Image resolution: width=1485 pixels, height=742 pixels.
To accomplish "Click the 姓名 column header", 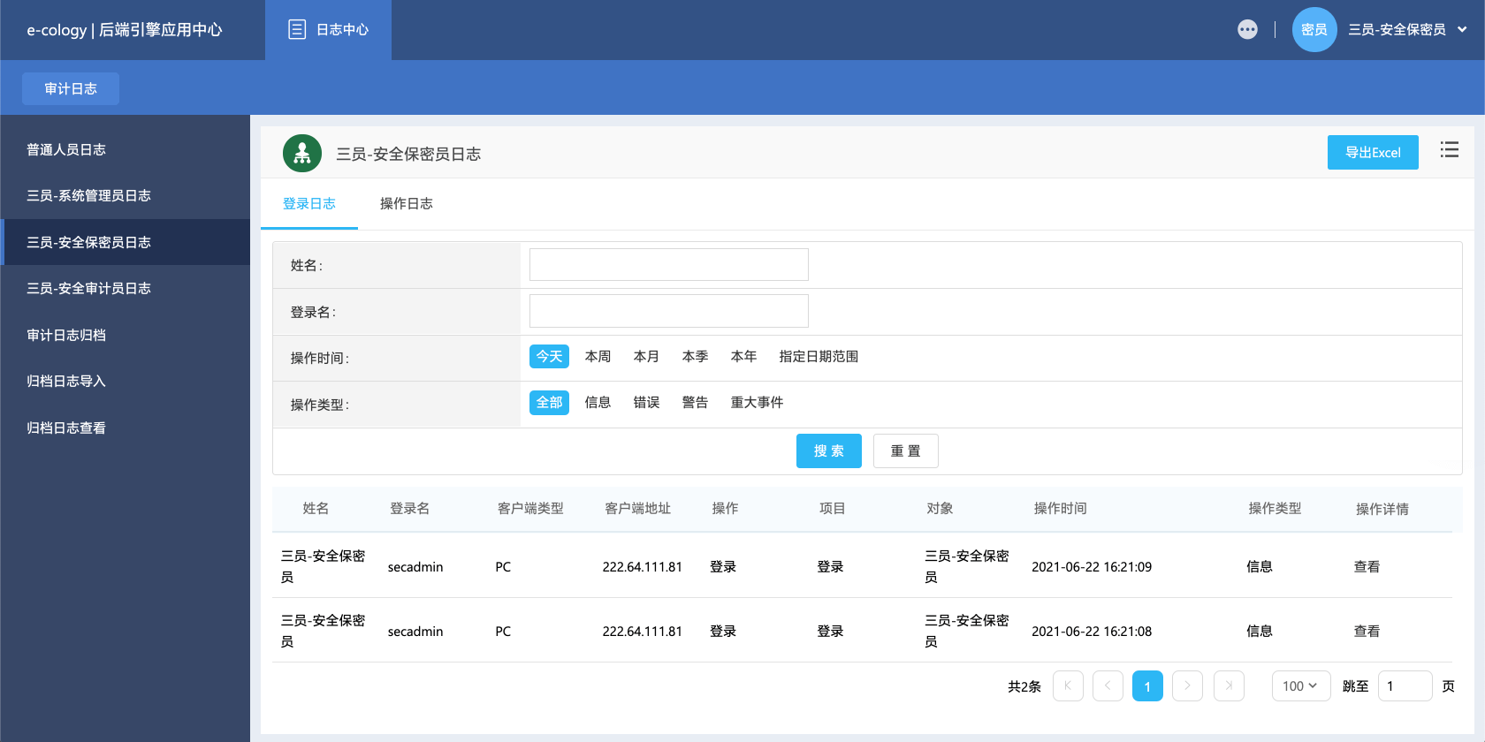I will (x=316, y=508).
